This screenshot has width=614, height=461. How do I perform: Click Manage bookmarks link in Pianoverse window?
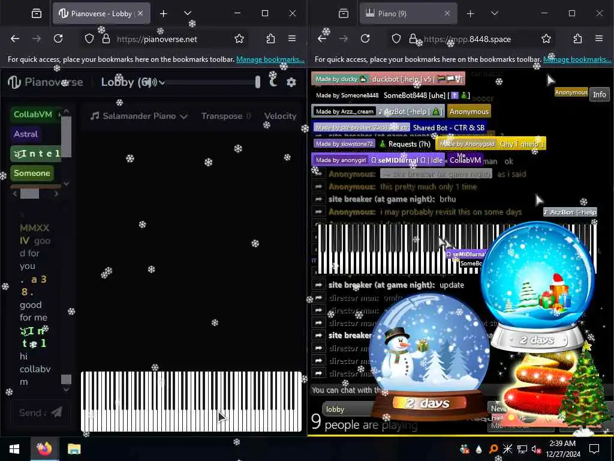(x=270, y=59)
